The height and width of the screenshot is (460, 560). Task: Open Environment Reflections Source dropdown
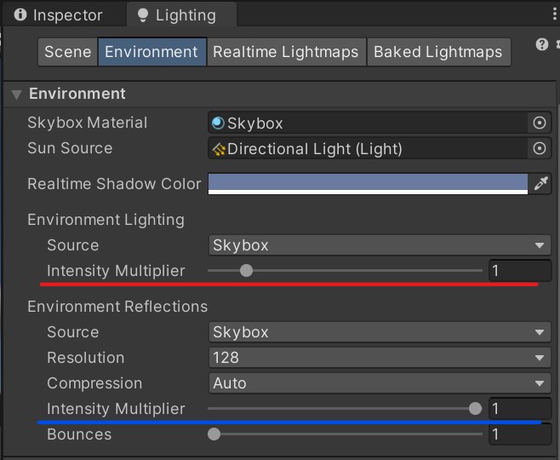click(x=380, y=332)
